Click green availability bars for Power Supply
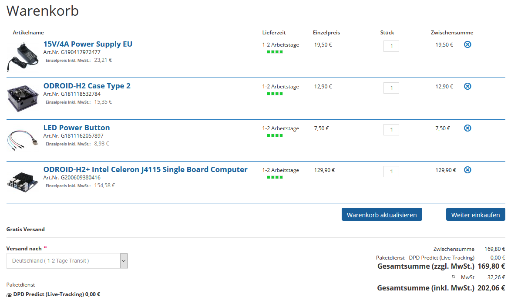The width and height of the screenshot is (511, 297). click(275, 52)
